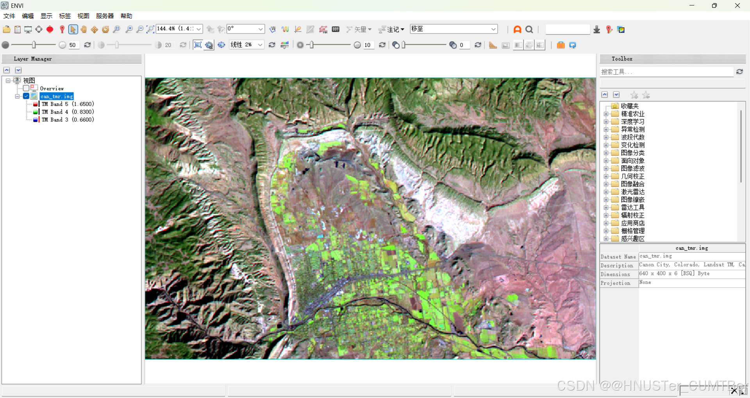Open the 矢量 vector dropdown
The image size is (750, 398).
[x=359, y=29]
